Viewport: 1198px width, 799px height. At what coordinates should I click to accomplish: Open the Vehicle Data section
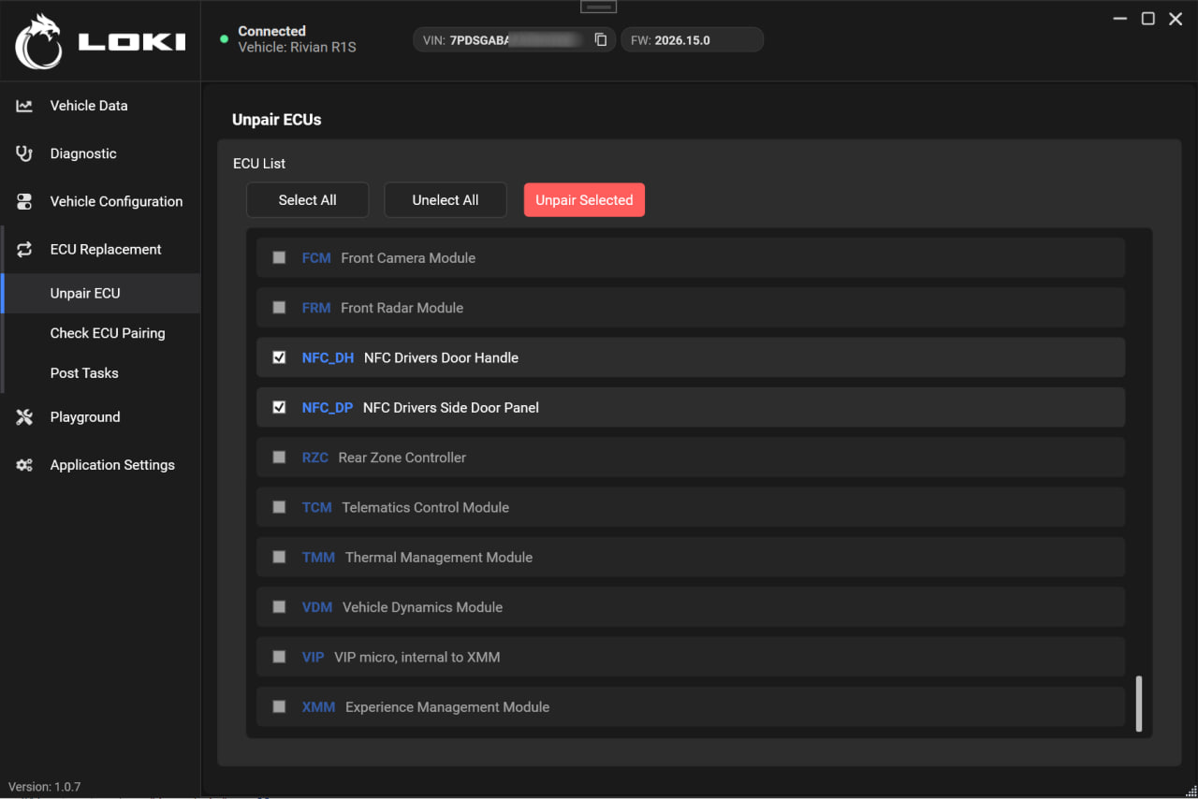pos(100,106)
